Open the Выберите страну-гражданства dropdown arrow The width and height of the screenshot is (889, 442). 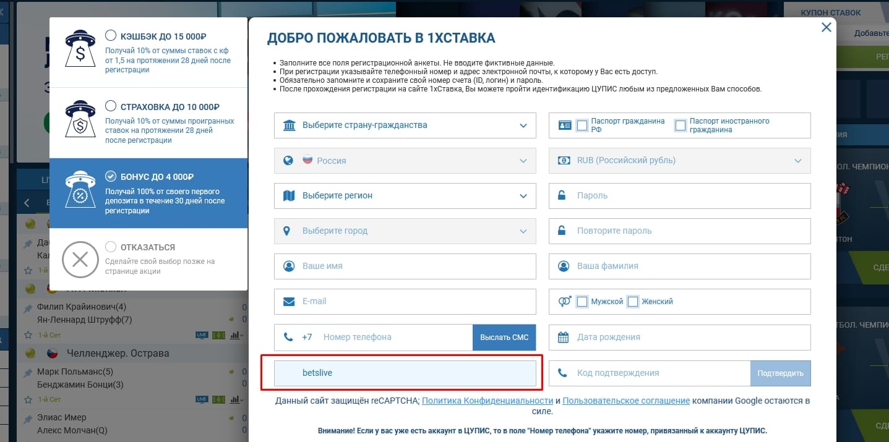(524, 125)
